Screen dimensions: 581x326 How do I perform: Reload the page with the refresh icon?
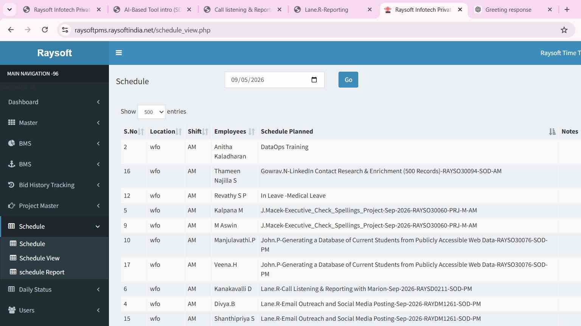(x=45, y=30)
